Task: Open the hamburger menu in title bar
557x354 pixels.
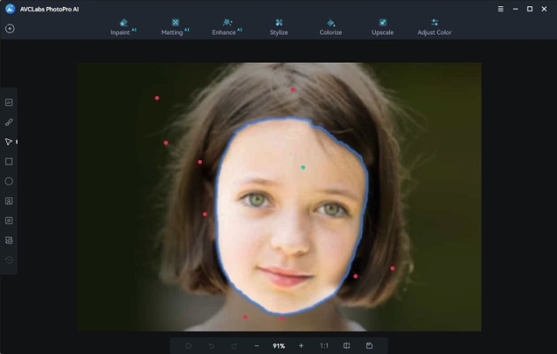Action: [501, 9]
